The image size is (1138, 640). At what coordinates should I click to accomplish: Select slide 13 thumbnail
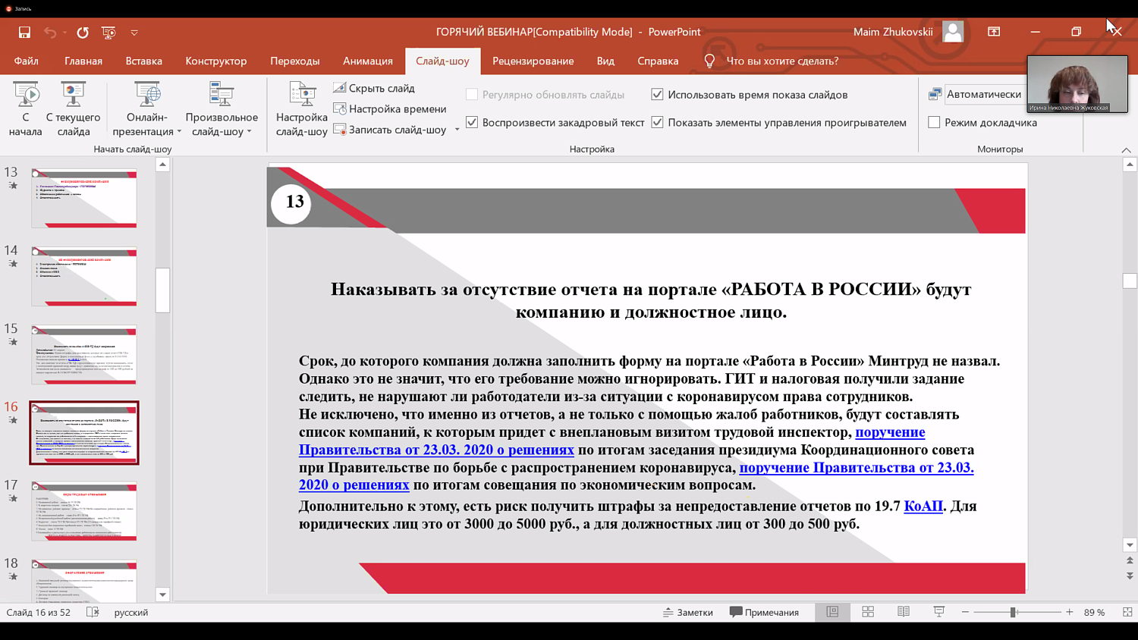pyautogui.click(x=84, y=198)
